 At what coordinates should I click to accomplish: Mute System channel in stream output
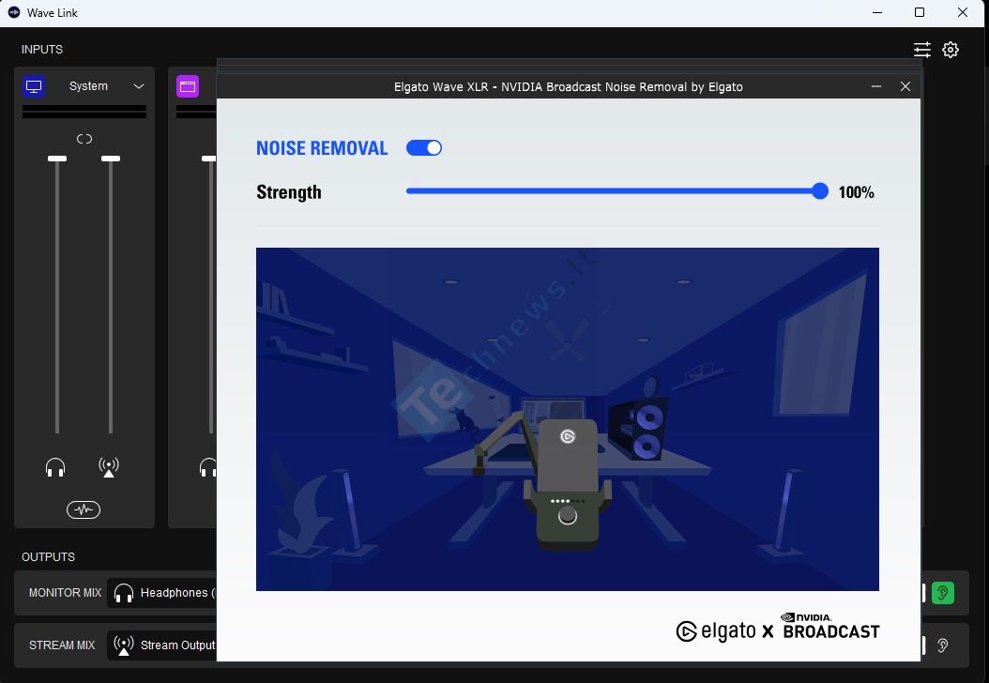[x=109, y=467]
